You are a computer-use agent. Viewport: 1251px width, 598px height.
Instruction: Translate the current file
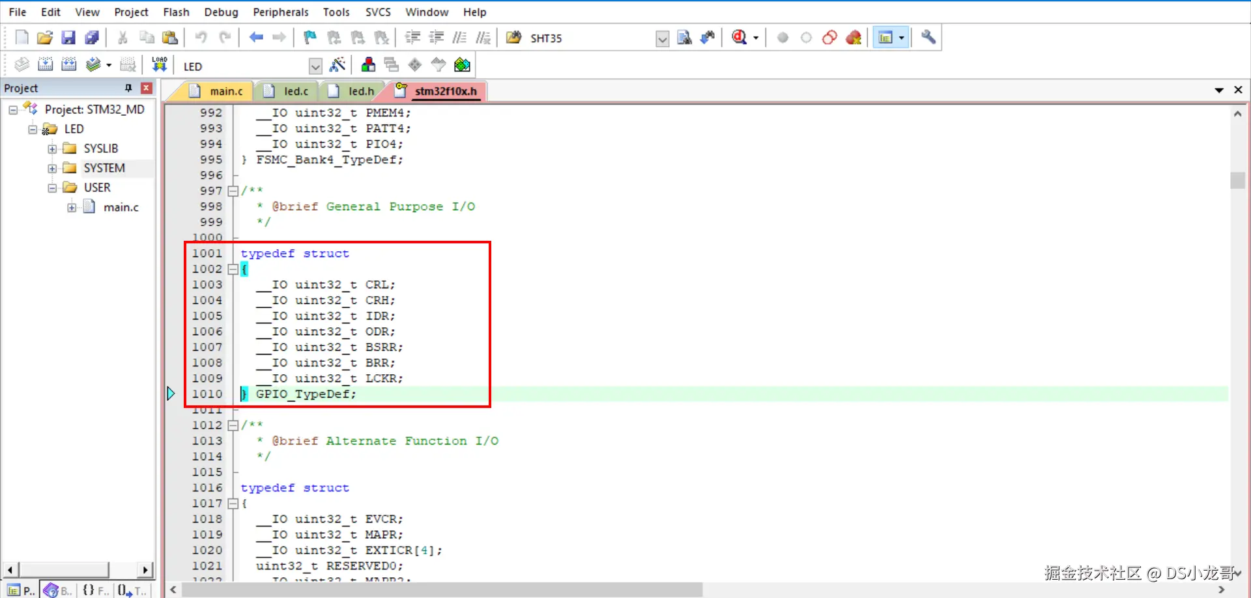(x=22, y=64)
